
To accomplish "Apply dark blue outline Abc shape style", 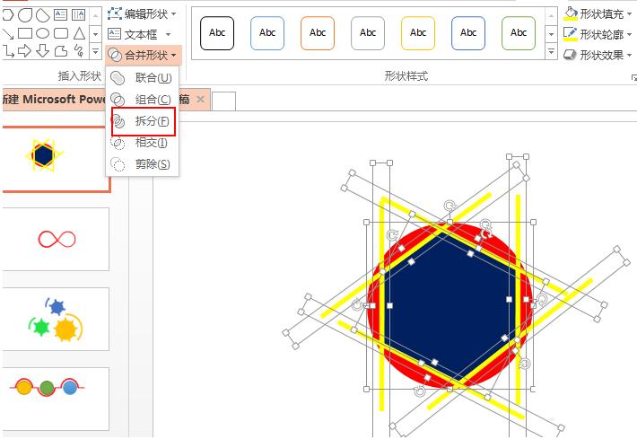I will click(468, 33).
